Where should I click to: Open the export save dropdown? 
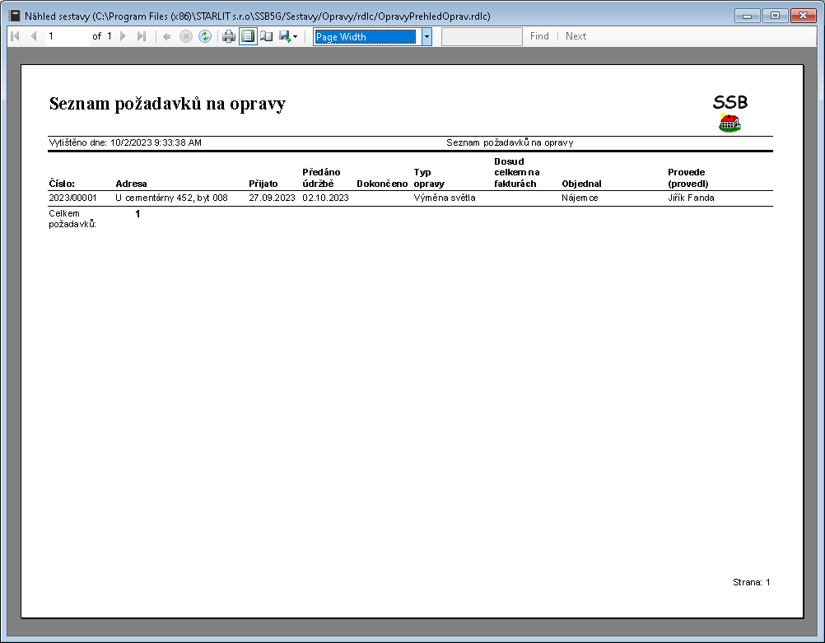tap(288, 36)
